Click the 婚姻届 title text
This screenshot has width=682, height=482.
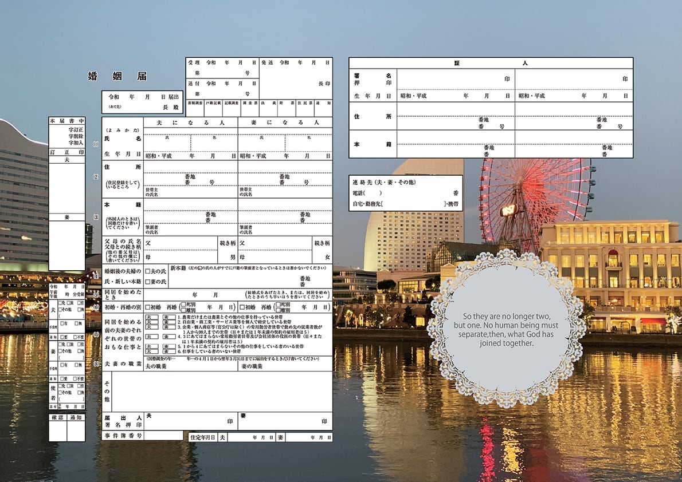[x=117, y=77]
